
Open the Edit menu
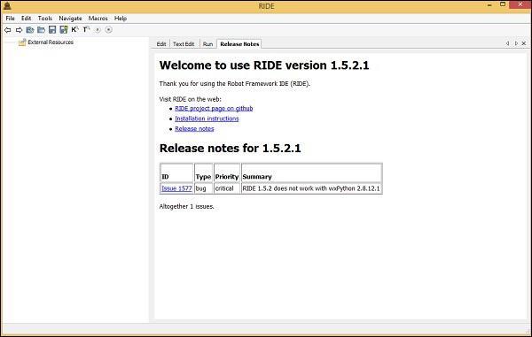(26, 19)
